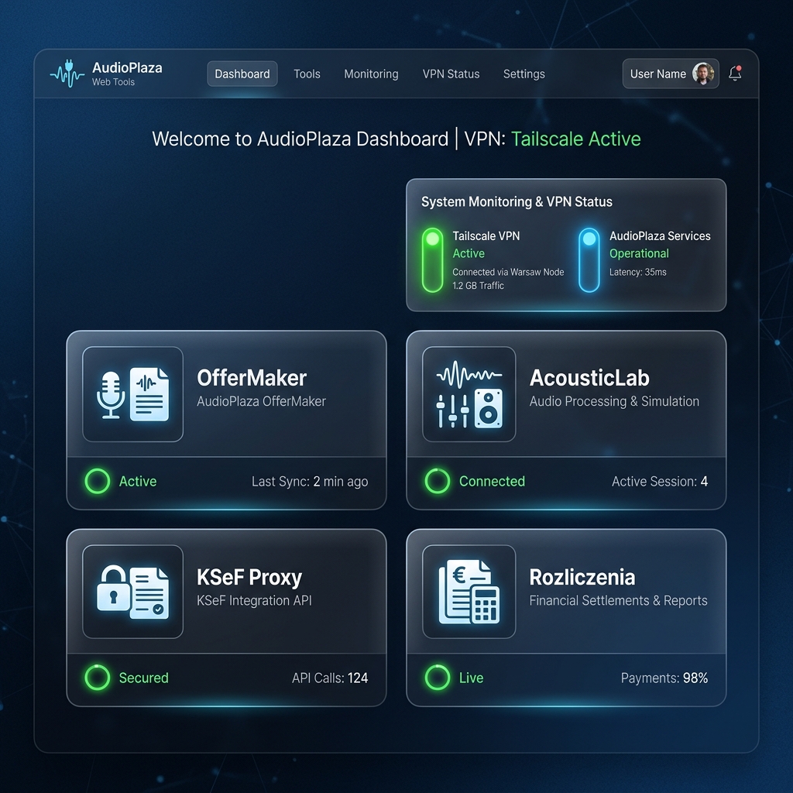Click the green 'Tailscale Active' header text
The width and height of the screenshot is (793, 793).
point(575,139)
